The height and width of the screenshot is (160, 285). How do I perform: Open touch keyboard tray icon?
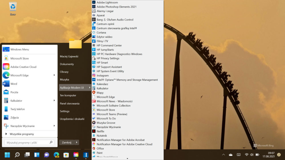point(239,155)
